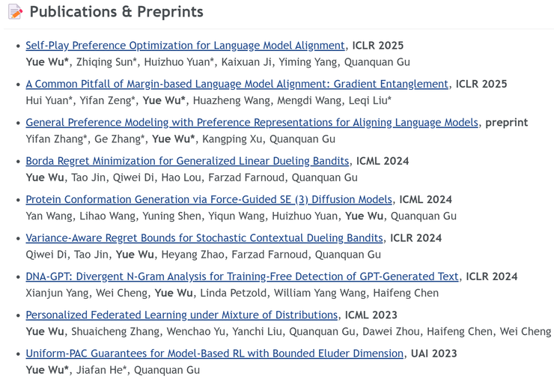The image size is (554, 385).
Task: Click the preprint label after General Preference Modeling
Action: 506,123
